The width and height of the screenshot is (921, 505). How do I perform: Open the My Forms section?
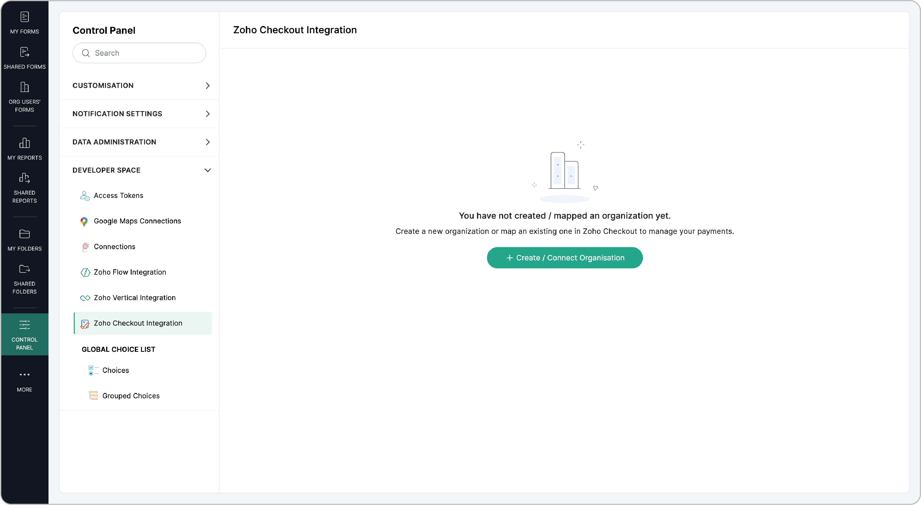(x=24, y=22)
